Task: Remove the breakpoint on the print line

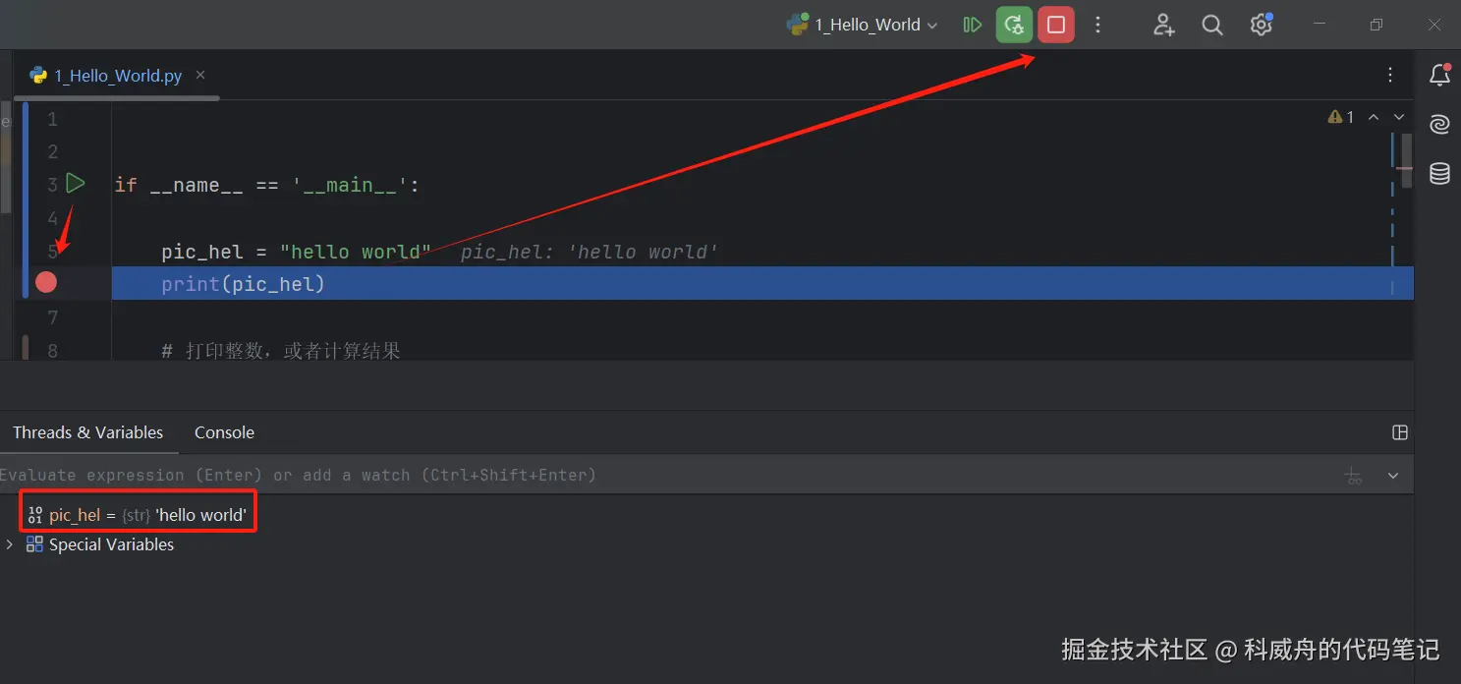Action: click(x=46, y=283)
